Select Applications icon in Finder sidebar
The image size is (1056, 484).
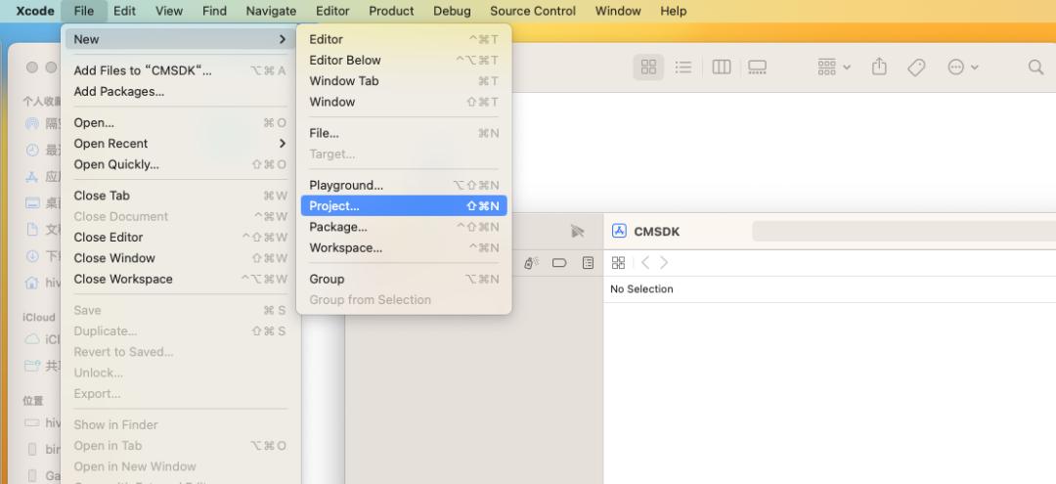(x=32, y=176)
